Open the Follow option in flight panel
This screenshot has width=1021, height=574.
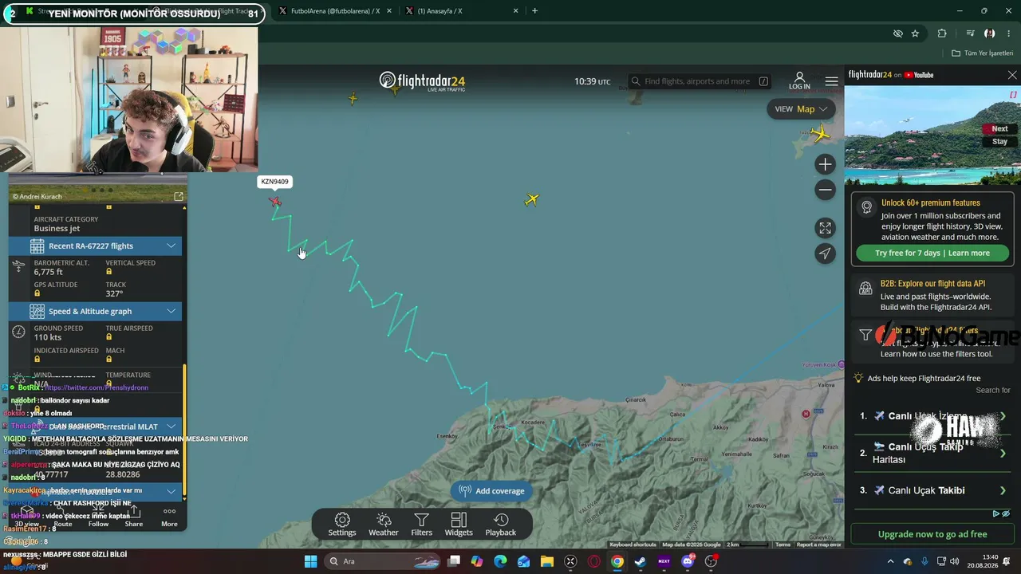coord(98,517)
